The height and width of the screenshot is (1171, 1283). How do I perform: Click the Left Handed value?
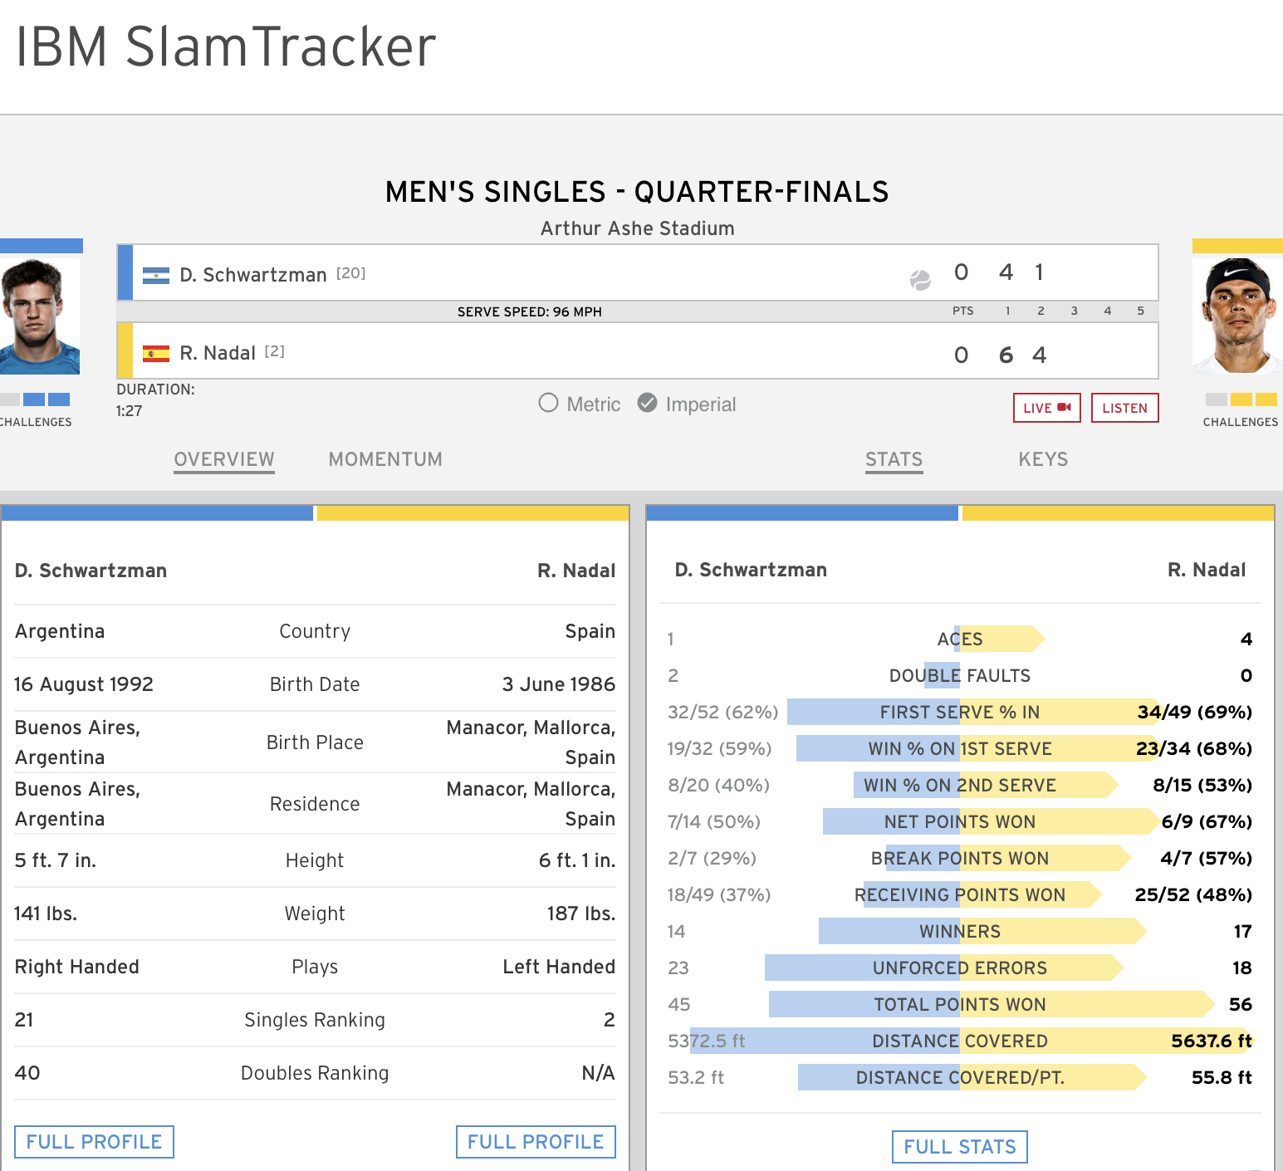(x=559, y=967)
